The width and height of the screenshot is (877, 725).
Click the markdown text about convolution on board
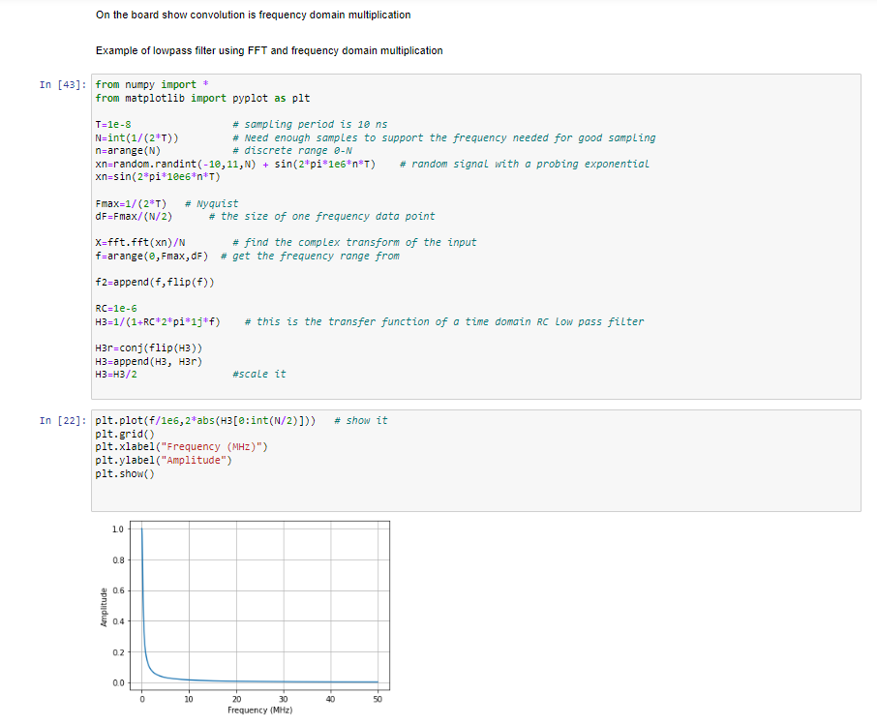pos(252,15)
